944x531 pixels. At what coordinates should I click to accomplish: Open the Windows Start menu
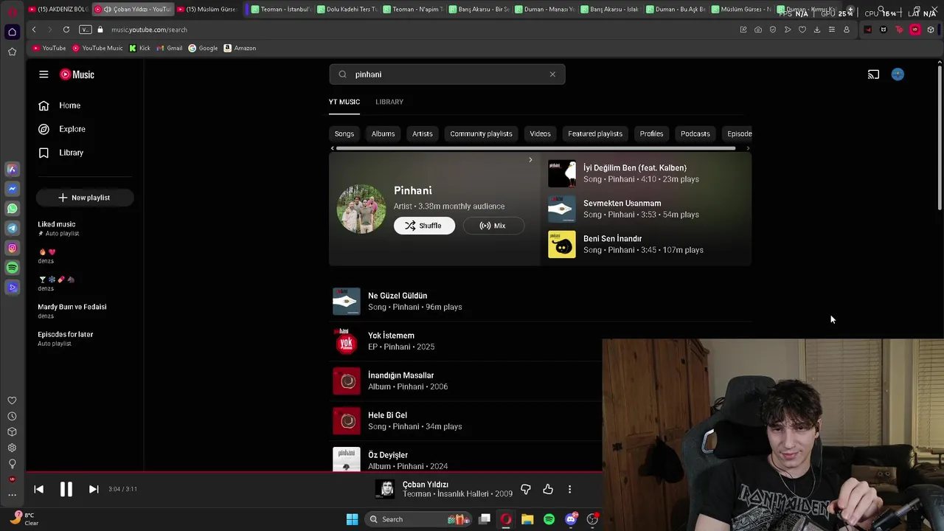[x=353, y=519]
